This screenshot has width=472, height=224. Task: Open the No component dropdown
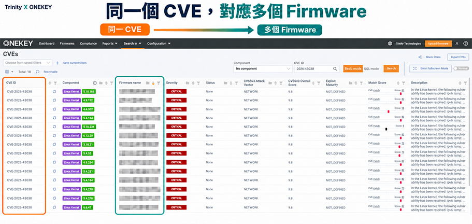pyautogui.click(x=263, y=68)
